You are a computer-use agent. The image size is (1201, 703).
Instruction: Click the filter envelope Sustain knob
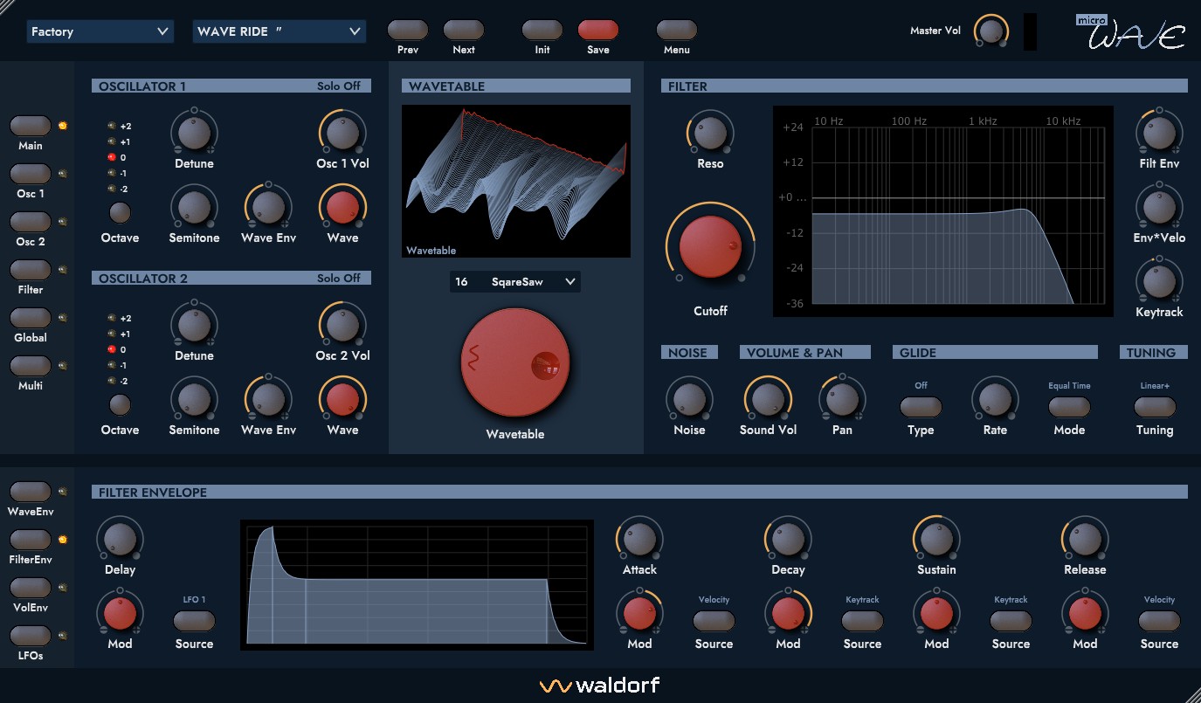coord(936,539)
